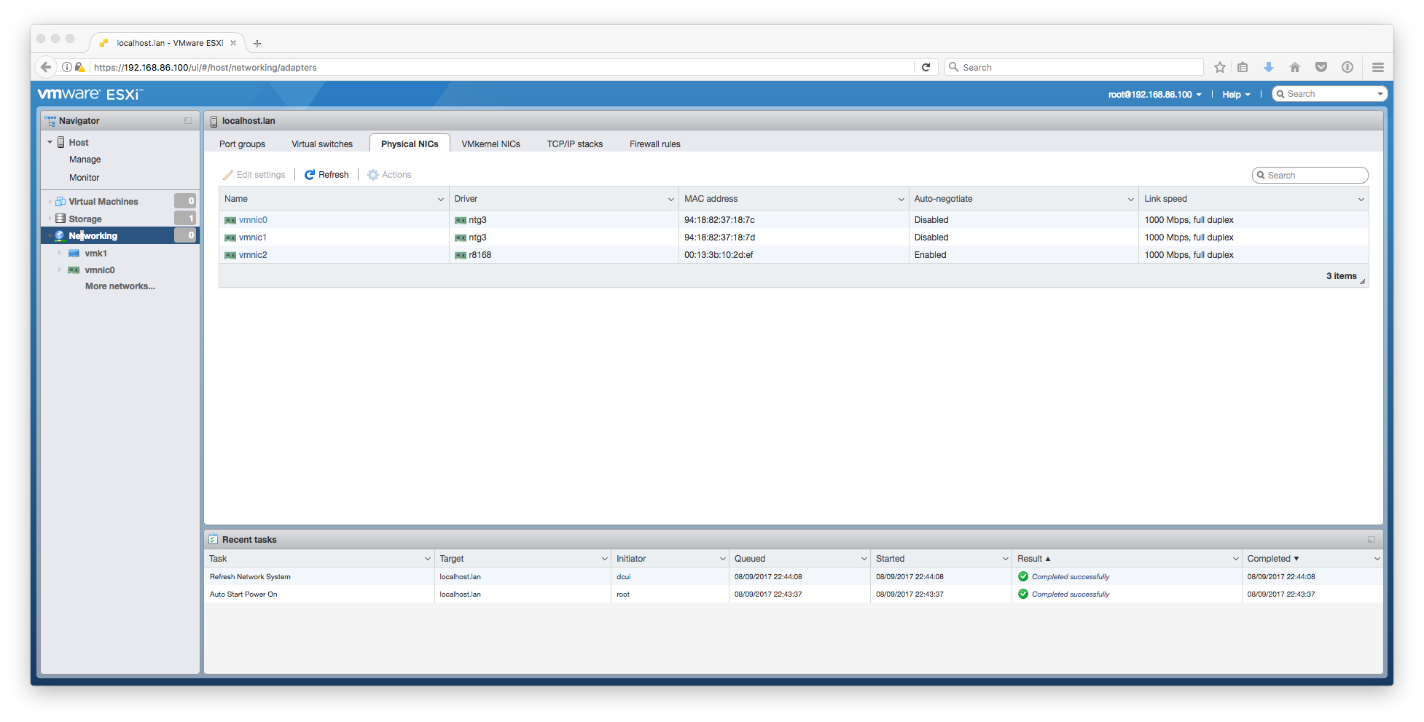
Task: Click the Physical NICs table search field
Action: 1310,176
